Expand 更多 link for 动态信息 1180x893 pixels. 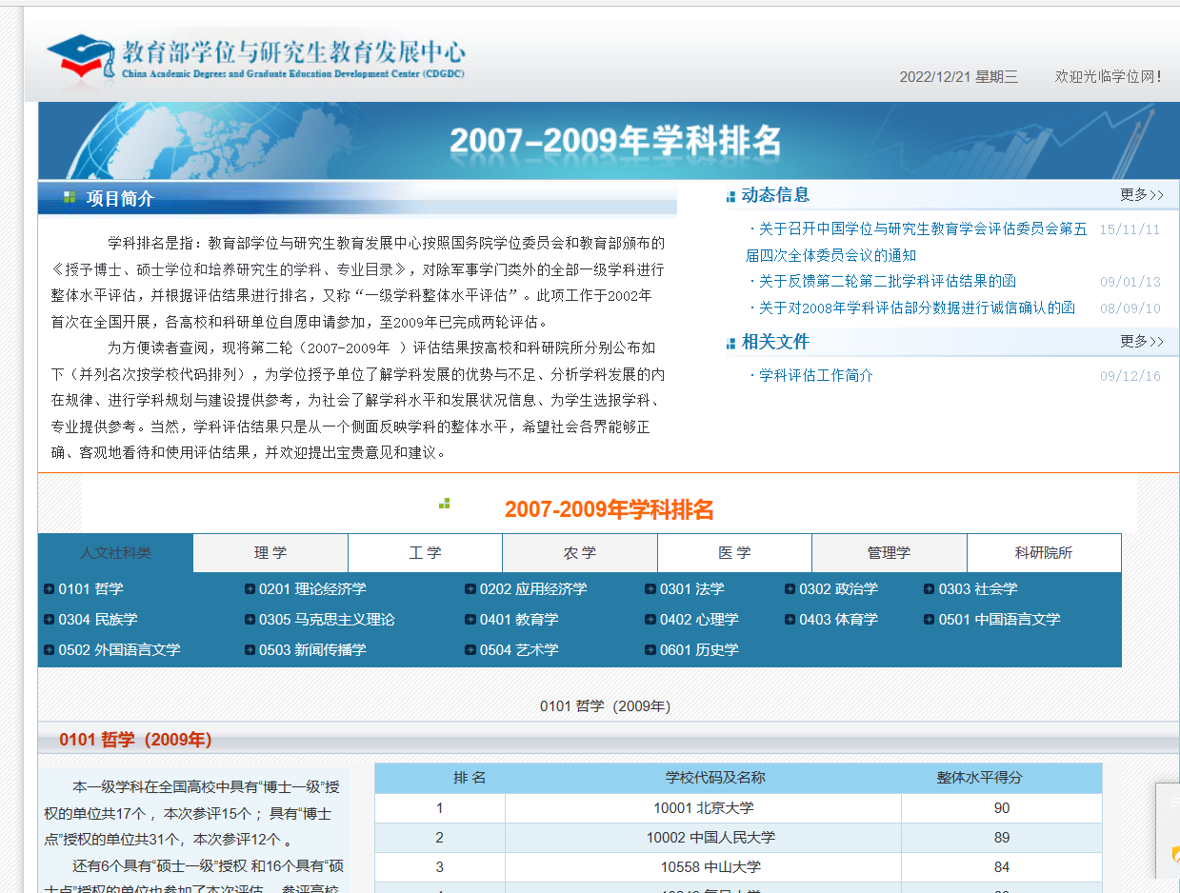(1141, 195)
